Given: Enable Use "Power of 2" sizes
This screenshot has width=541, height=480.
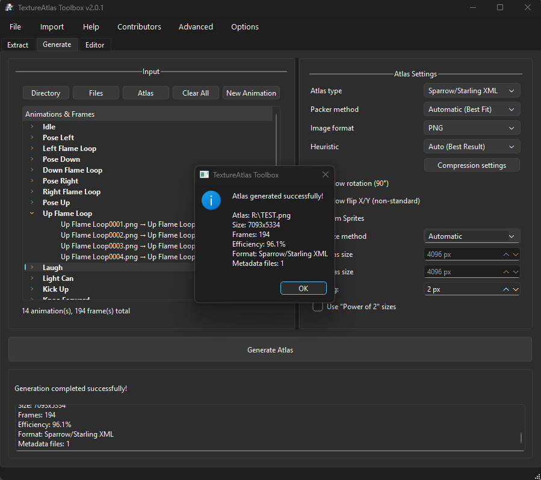Looking at the screenshot, I should point(317,307).
